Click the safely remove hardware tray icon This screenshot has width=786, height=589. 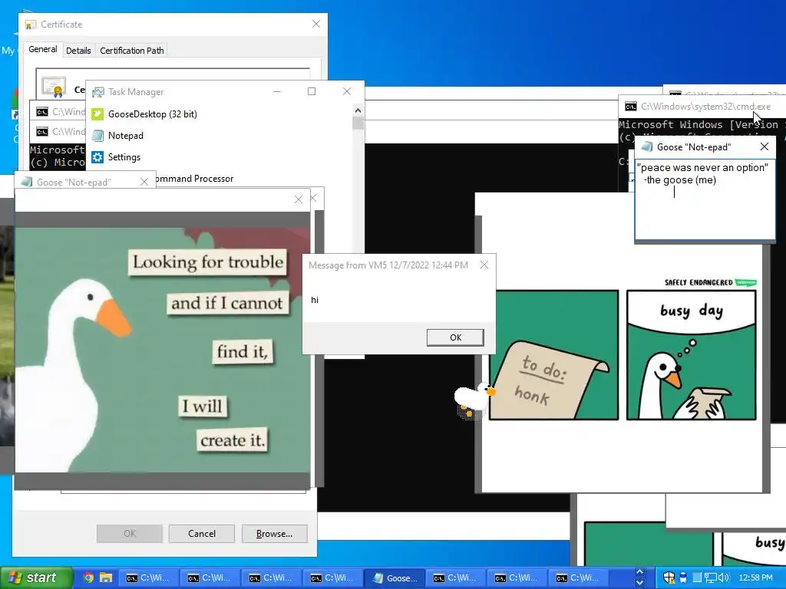[x=682, y=577]
